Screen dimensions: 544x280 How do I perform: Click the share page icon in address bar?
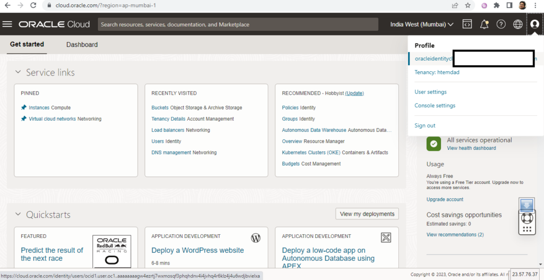tap(455, 5)
